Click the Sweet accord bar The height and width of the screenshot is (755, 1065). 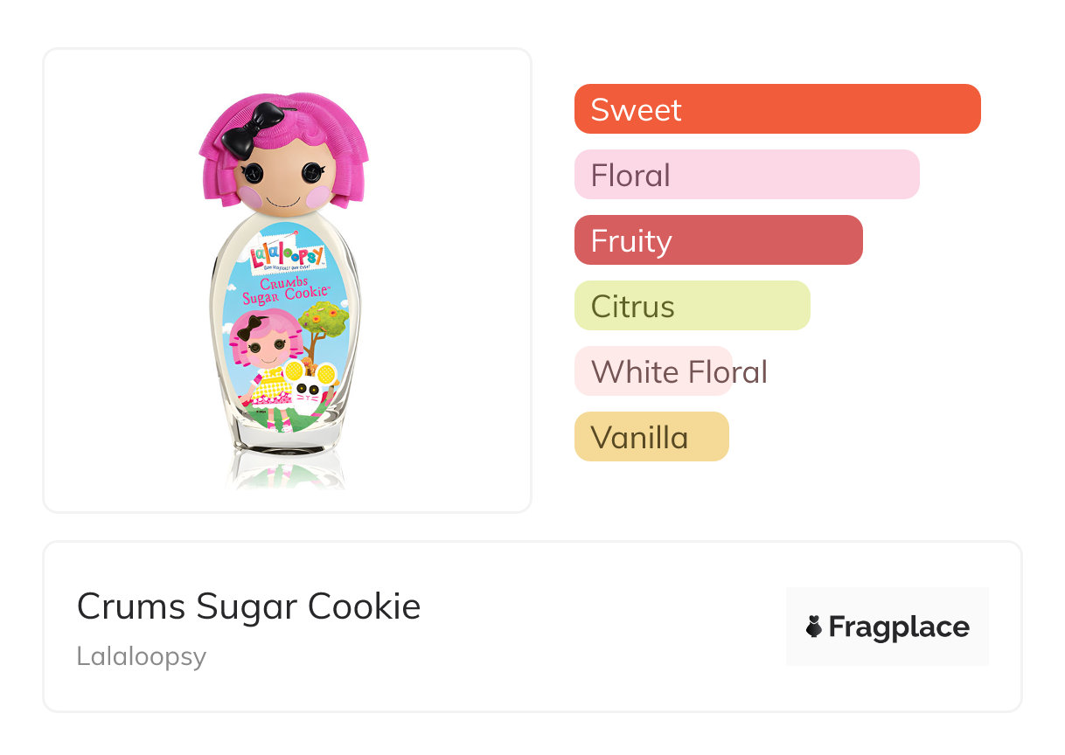pos(777,109)
